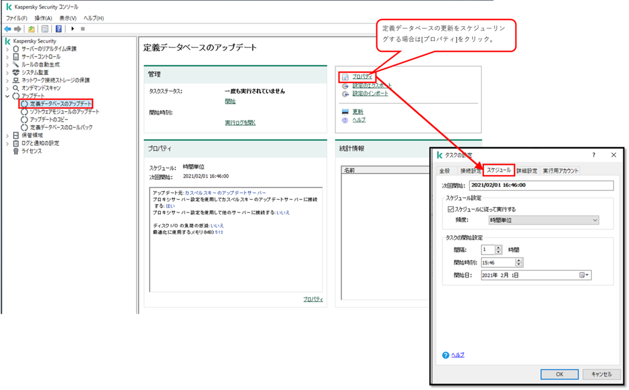Viewport: 629px width, 390px height.
Task: Expand the ネットワーク接続ストレージの保護 node
Action: [x=7, y=80]
